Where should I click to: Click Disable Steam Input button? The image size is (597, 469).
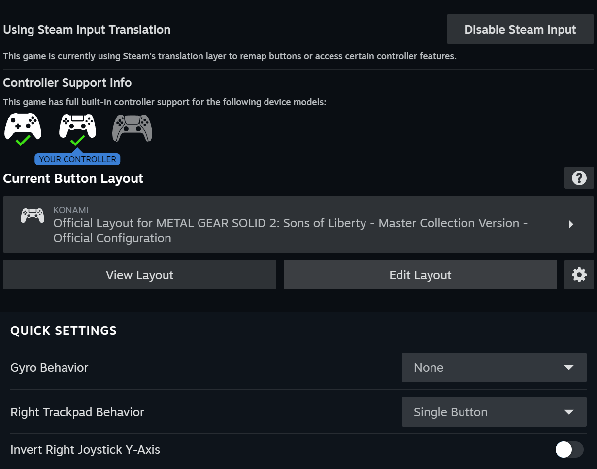pos(520,30)
